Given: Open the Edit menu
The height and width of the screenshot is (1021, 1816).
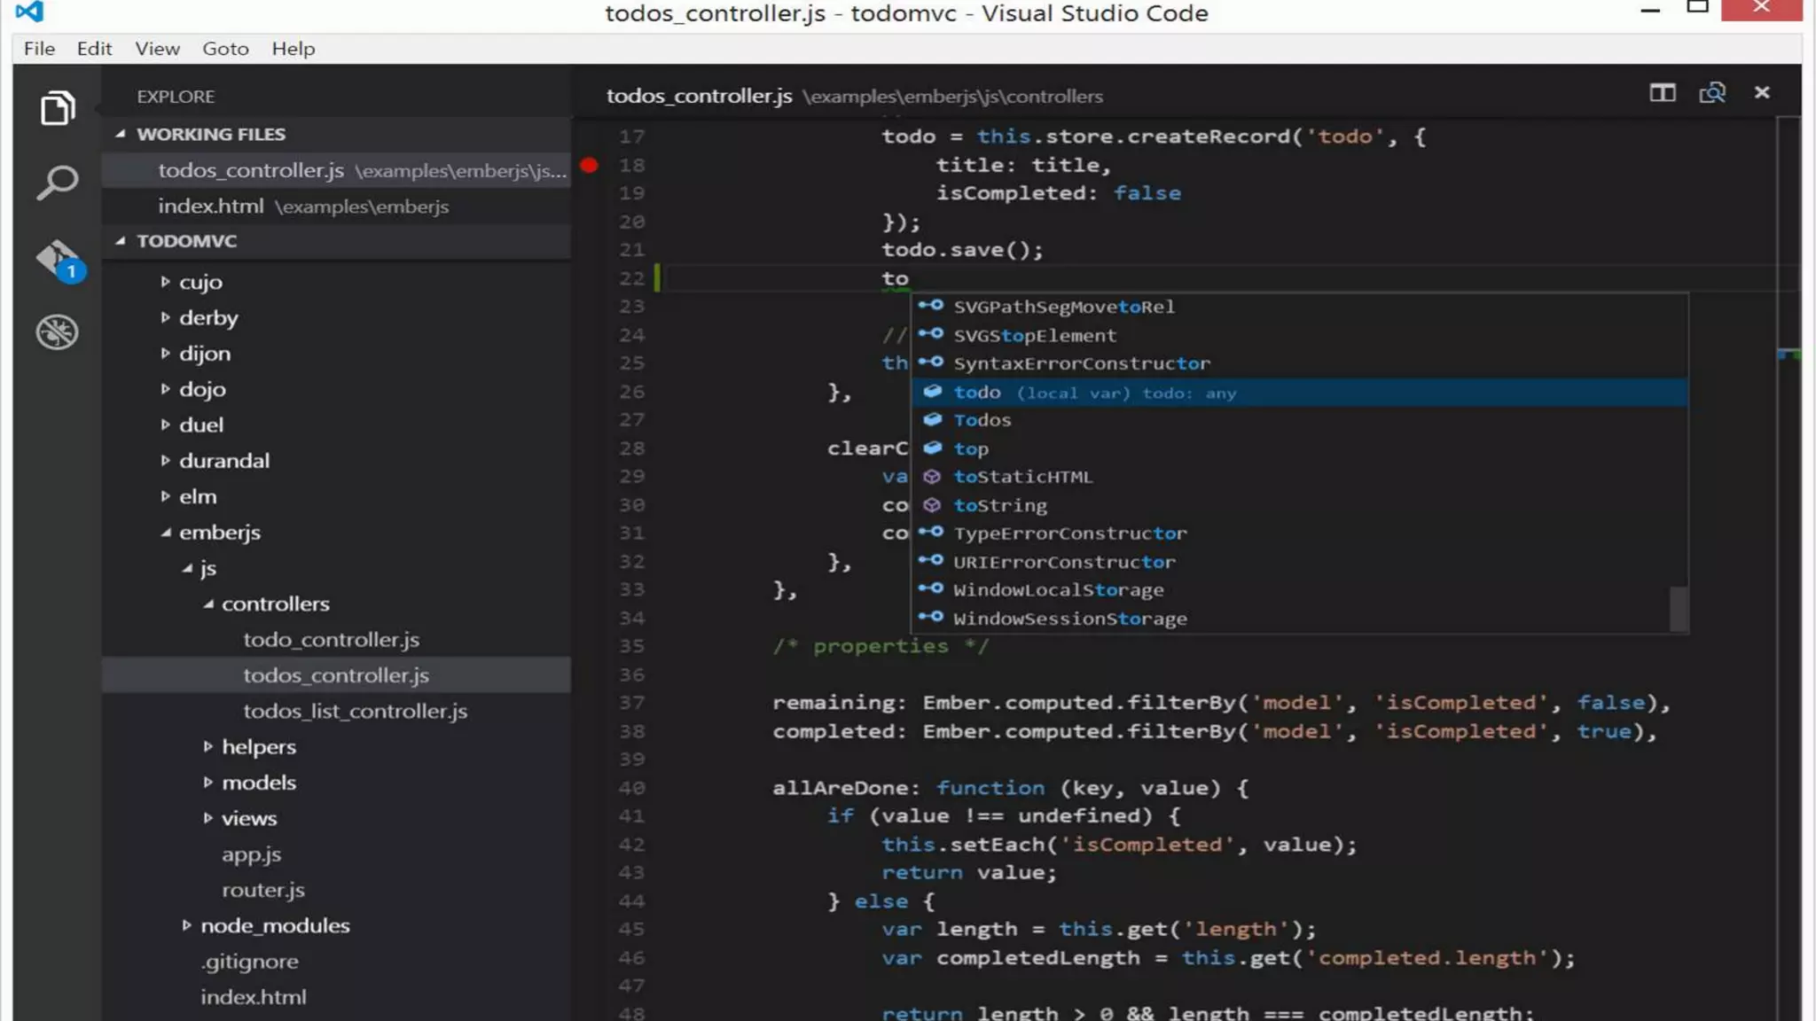Looking at the screenshot, I should (94, 49).
